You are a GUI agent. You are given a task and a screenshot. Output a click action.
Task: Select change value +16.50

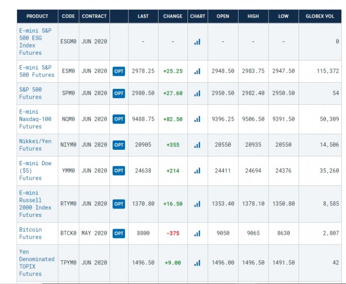tap(173, 204)
